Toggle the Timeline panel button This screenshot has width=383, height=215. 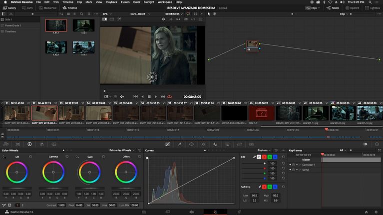click(x=70, y=8)
